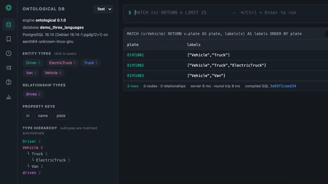Click the drives relationship type chip
The image size is (328, 184).
pyautogui.click(x=33, y=94)
